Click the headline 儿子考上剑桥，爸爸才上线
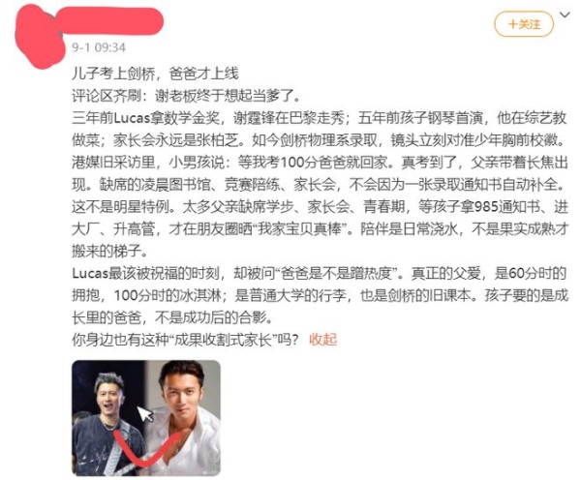 tap(155, 74)
